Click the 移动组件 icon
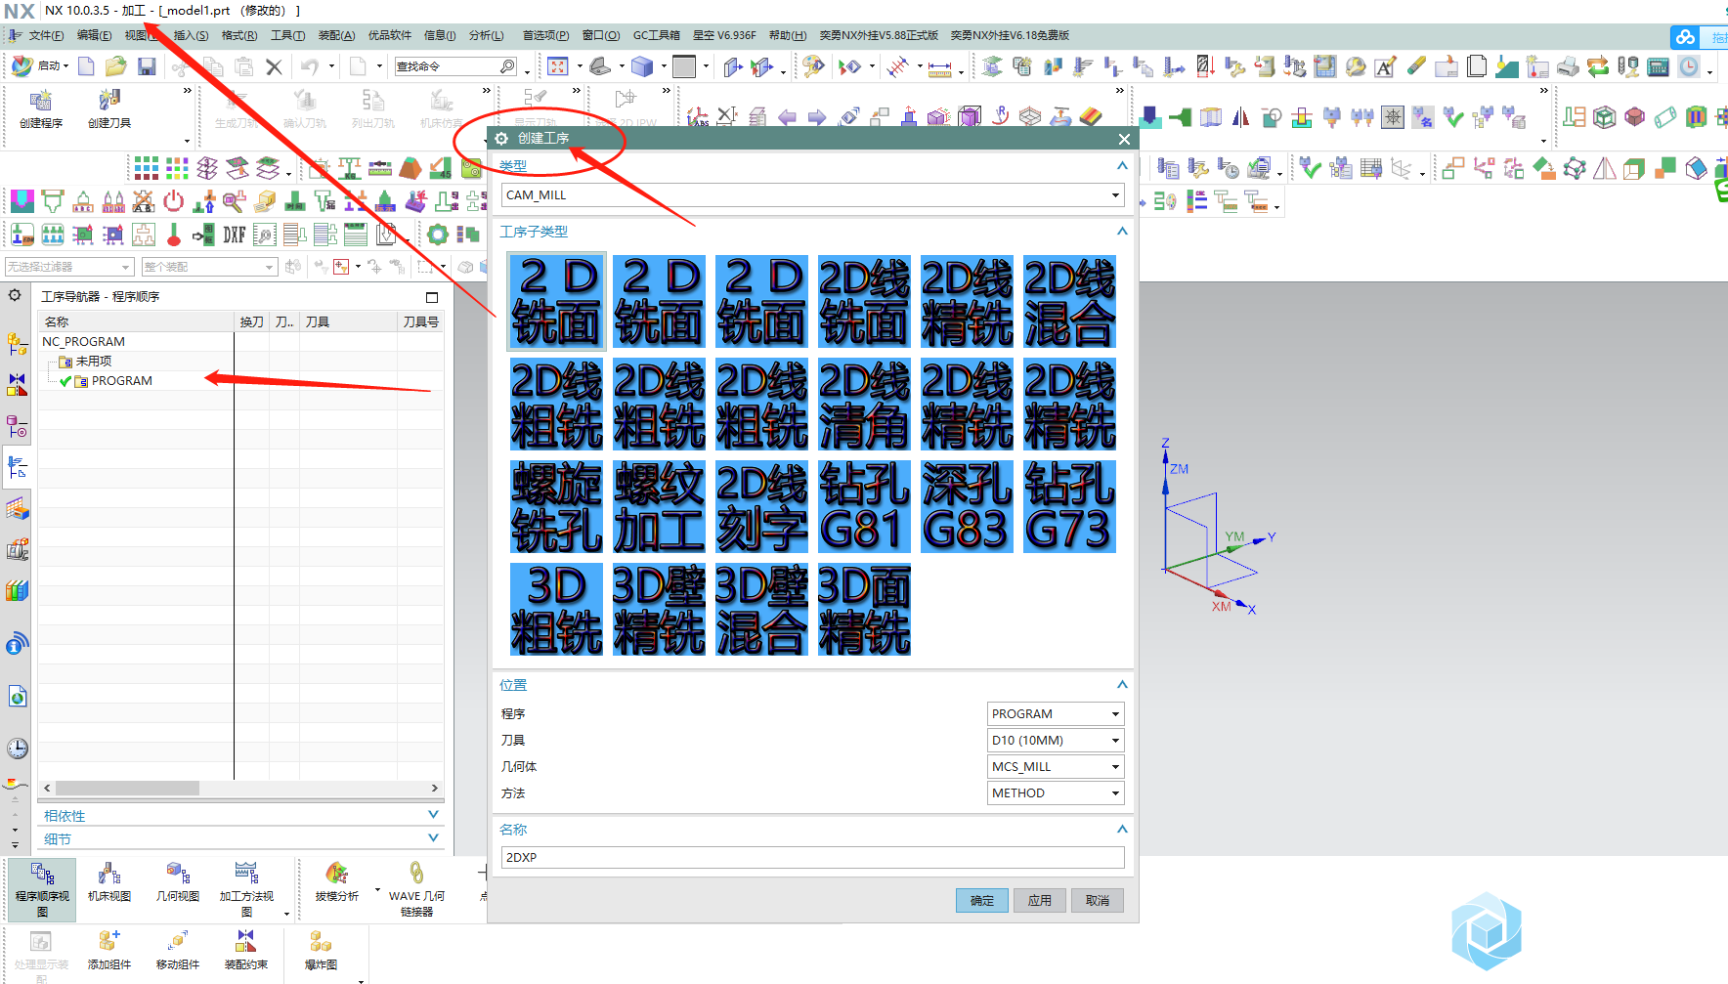 178,950
